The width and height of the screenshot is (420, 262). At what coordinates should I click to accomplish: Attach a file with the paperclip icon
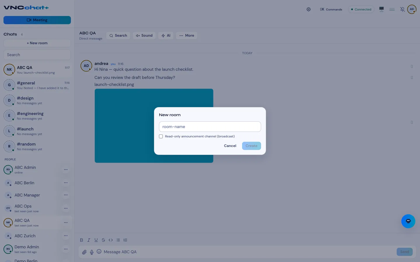point(84,252)
